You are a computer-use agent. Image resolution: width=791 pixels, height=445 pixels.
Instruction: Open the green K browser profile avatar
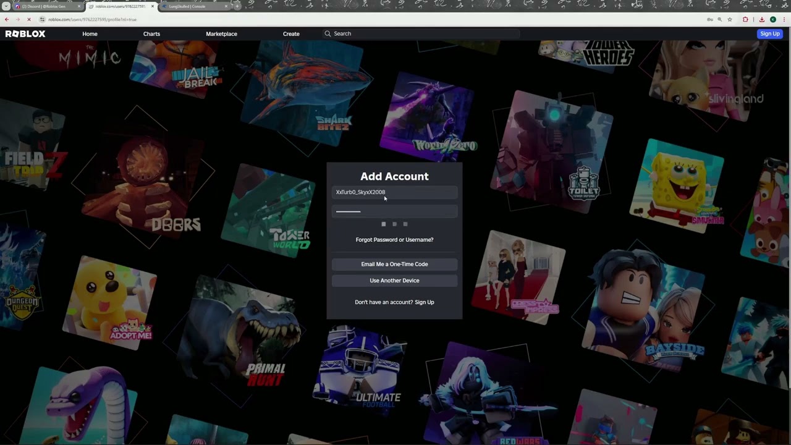tap(772, 20)
